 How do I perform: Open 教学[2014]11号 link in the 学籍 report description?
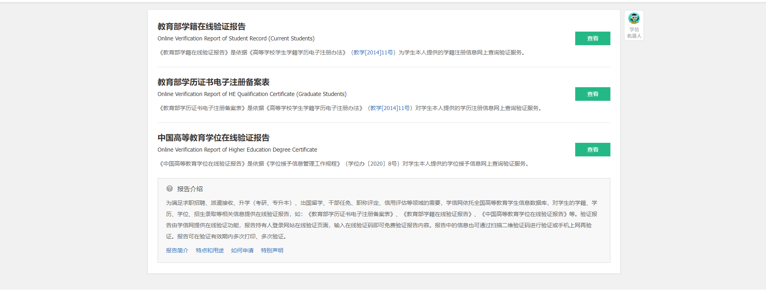pos(374,52)
